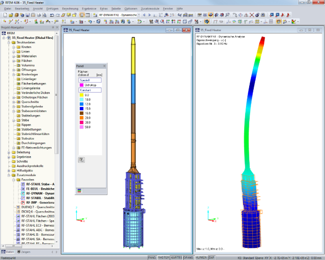Click the navigator horizontal scrollbar
The width and height of the screenshot is (325, 260).
(x=14, y=246)
